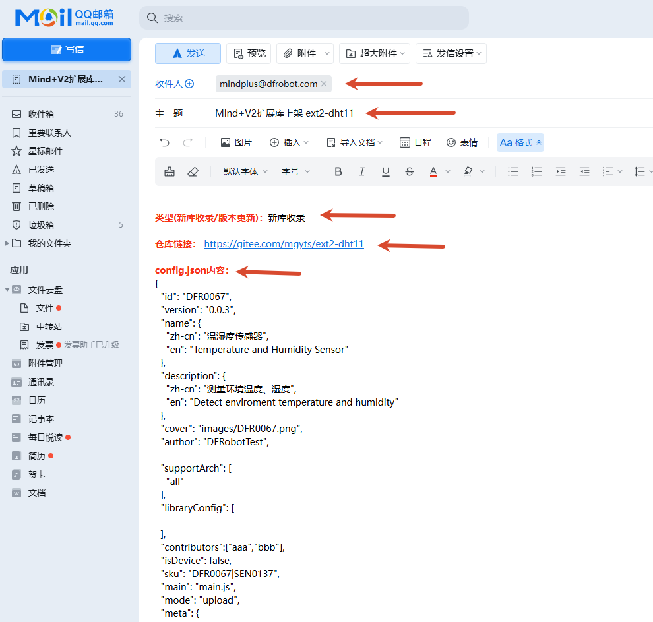Open the 表情 emoji picker
653x622 pixels.
[462, 142]
